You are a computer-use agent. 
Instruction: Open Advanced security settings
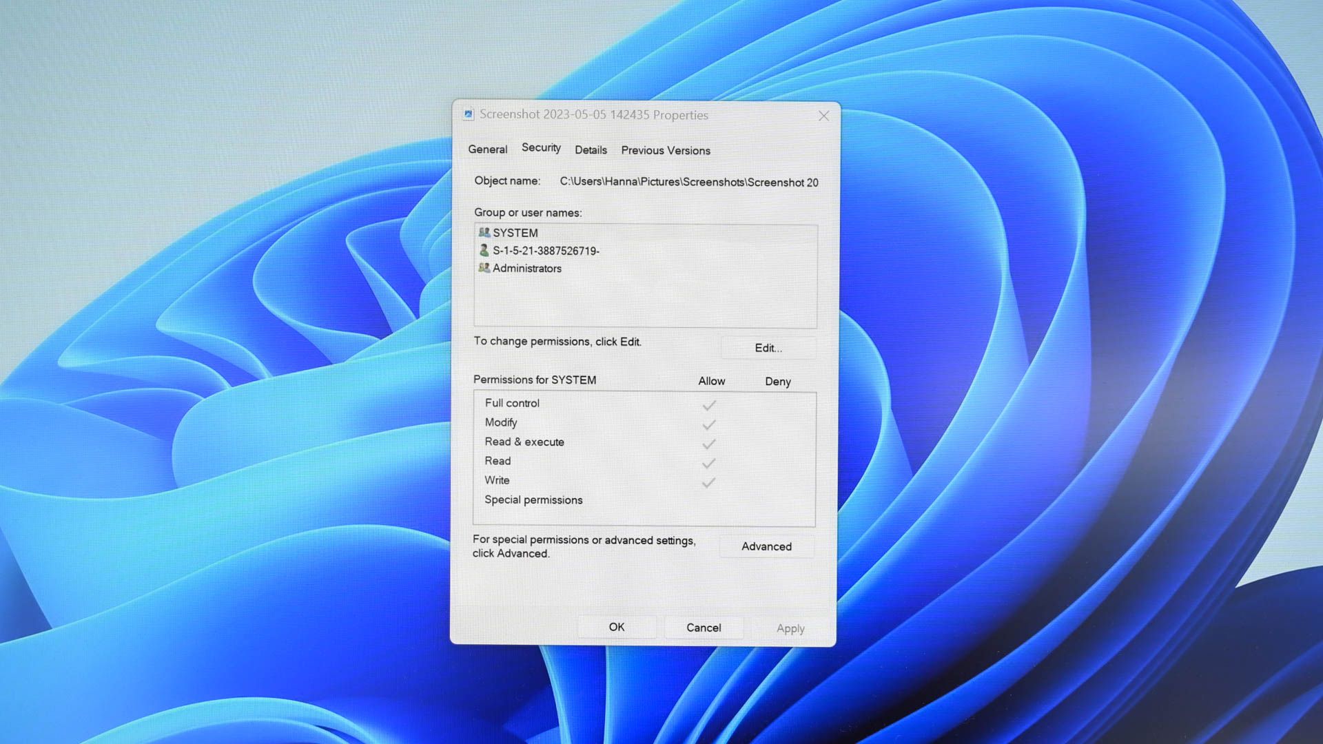[x=766, y=546]
